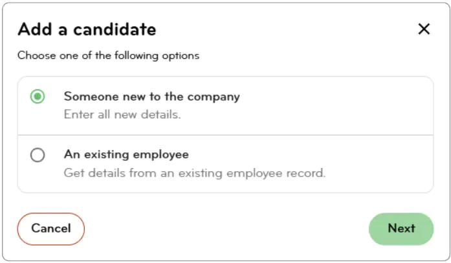
Task: Click 'Choose one of the following options' text
Action: (x=108, y=56)
